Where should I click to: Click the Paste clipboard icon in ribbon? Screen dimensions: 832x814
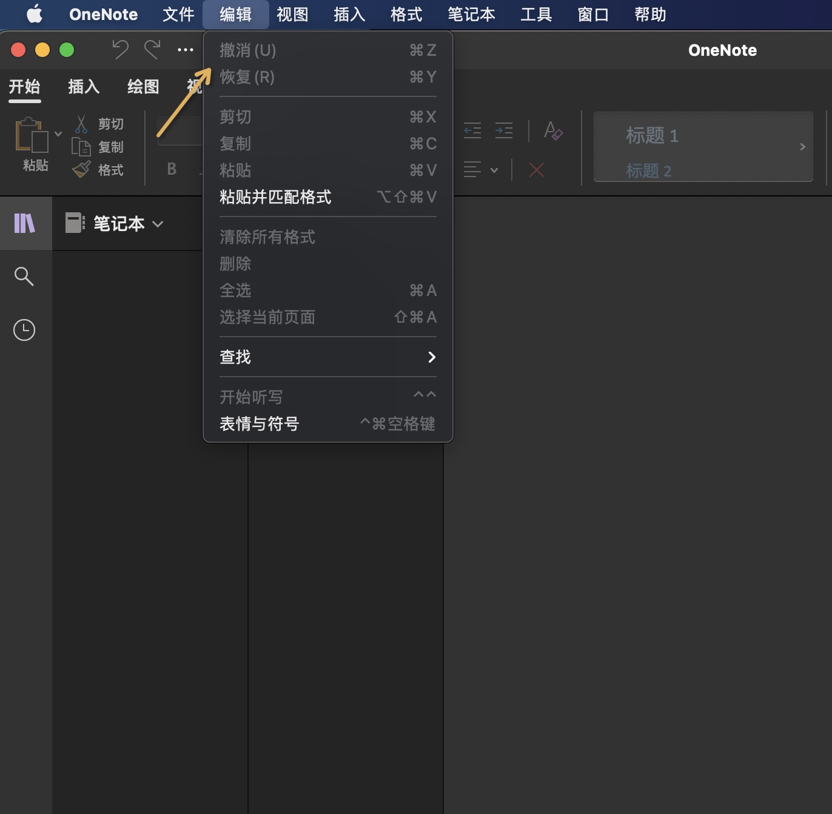point(31,135)
